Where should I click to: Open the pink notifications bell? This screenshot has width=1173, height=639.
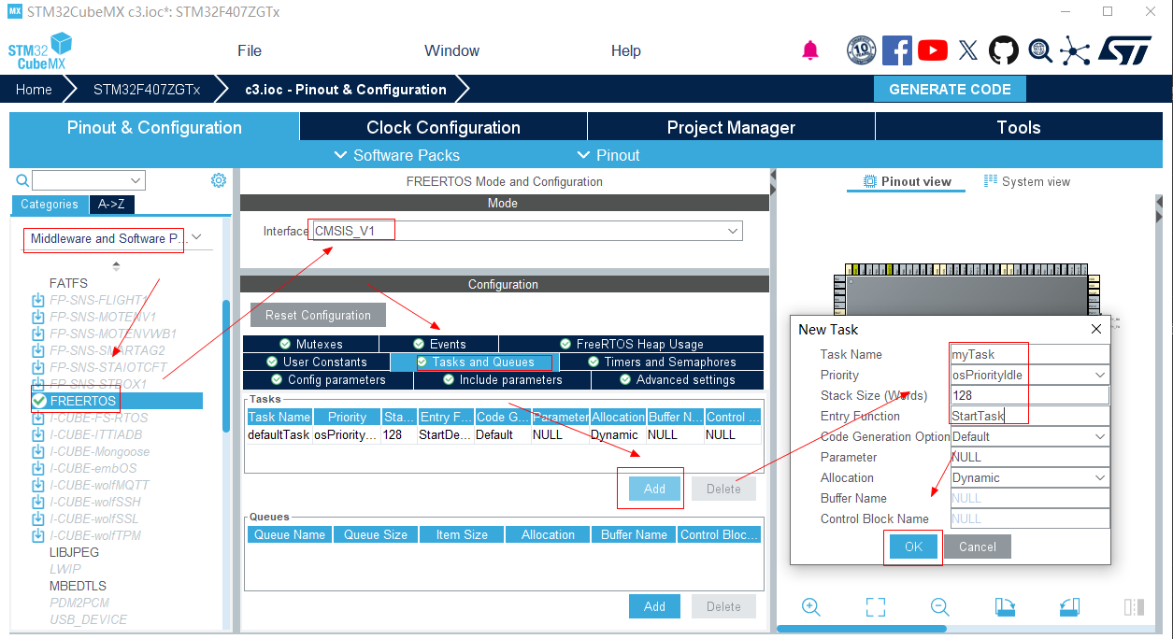coord(810,50)
